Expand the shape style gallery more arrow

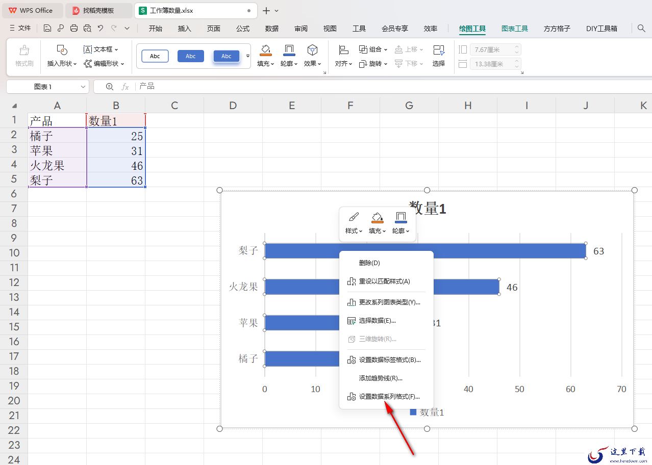248,56
